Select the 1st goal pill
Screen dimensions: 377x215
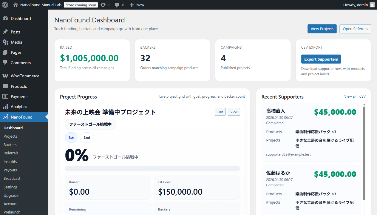click(71, 137)
